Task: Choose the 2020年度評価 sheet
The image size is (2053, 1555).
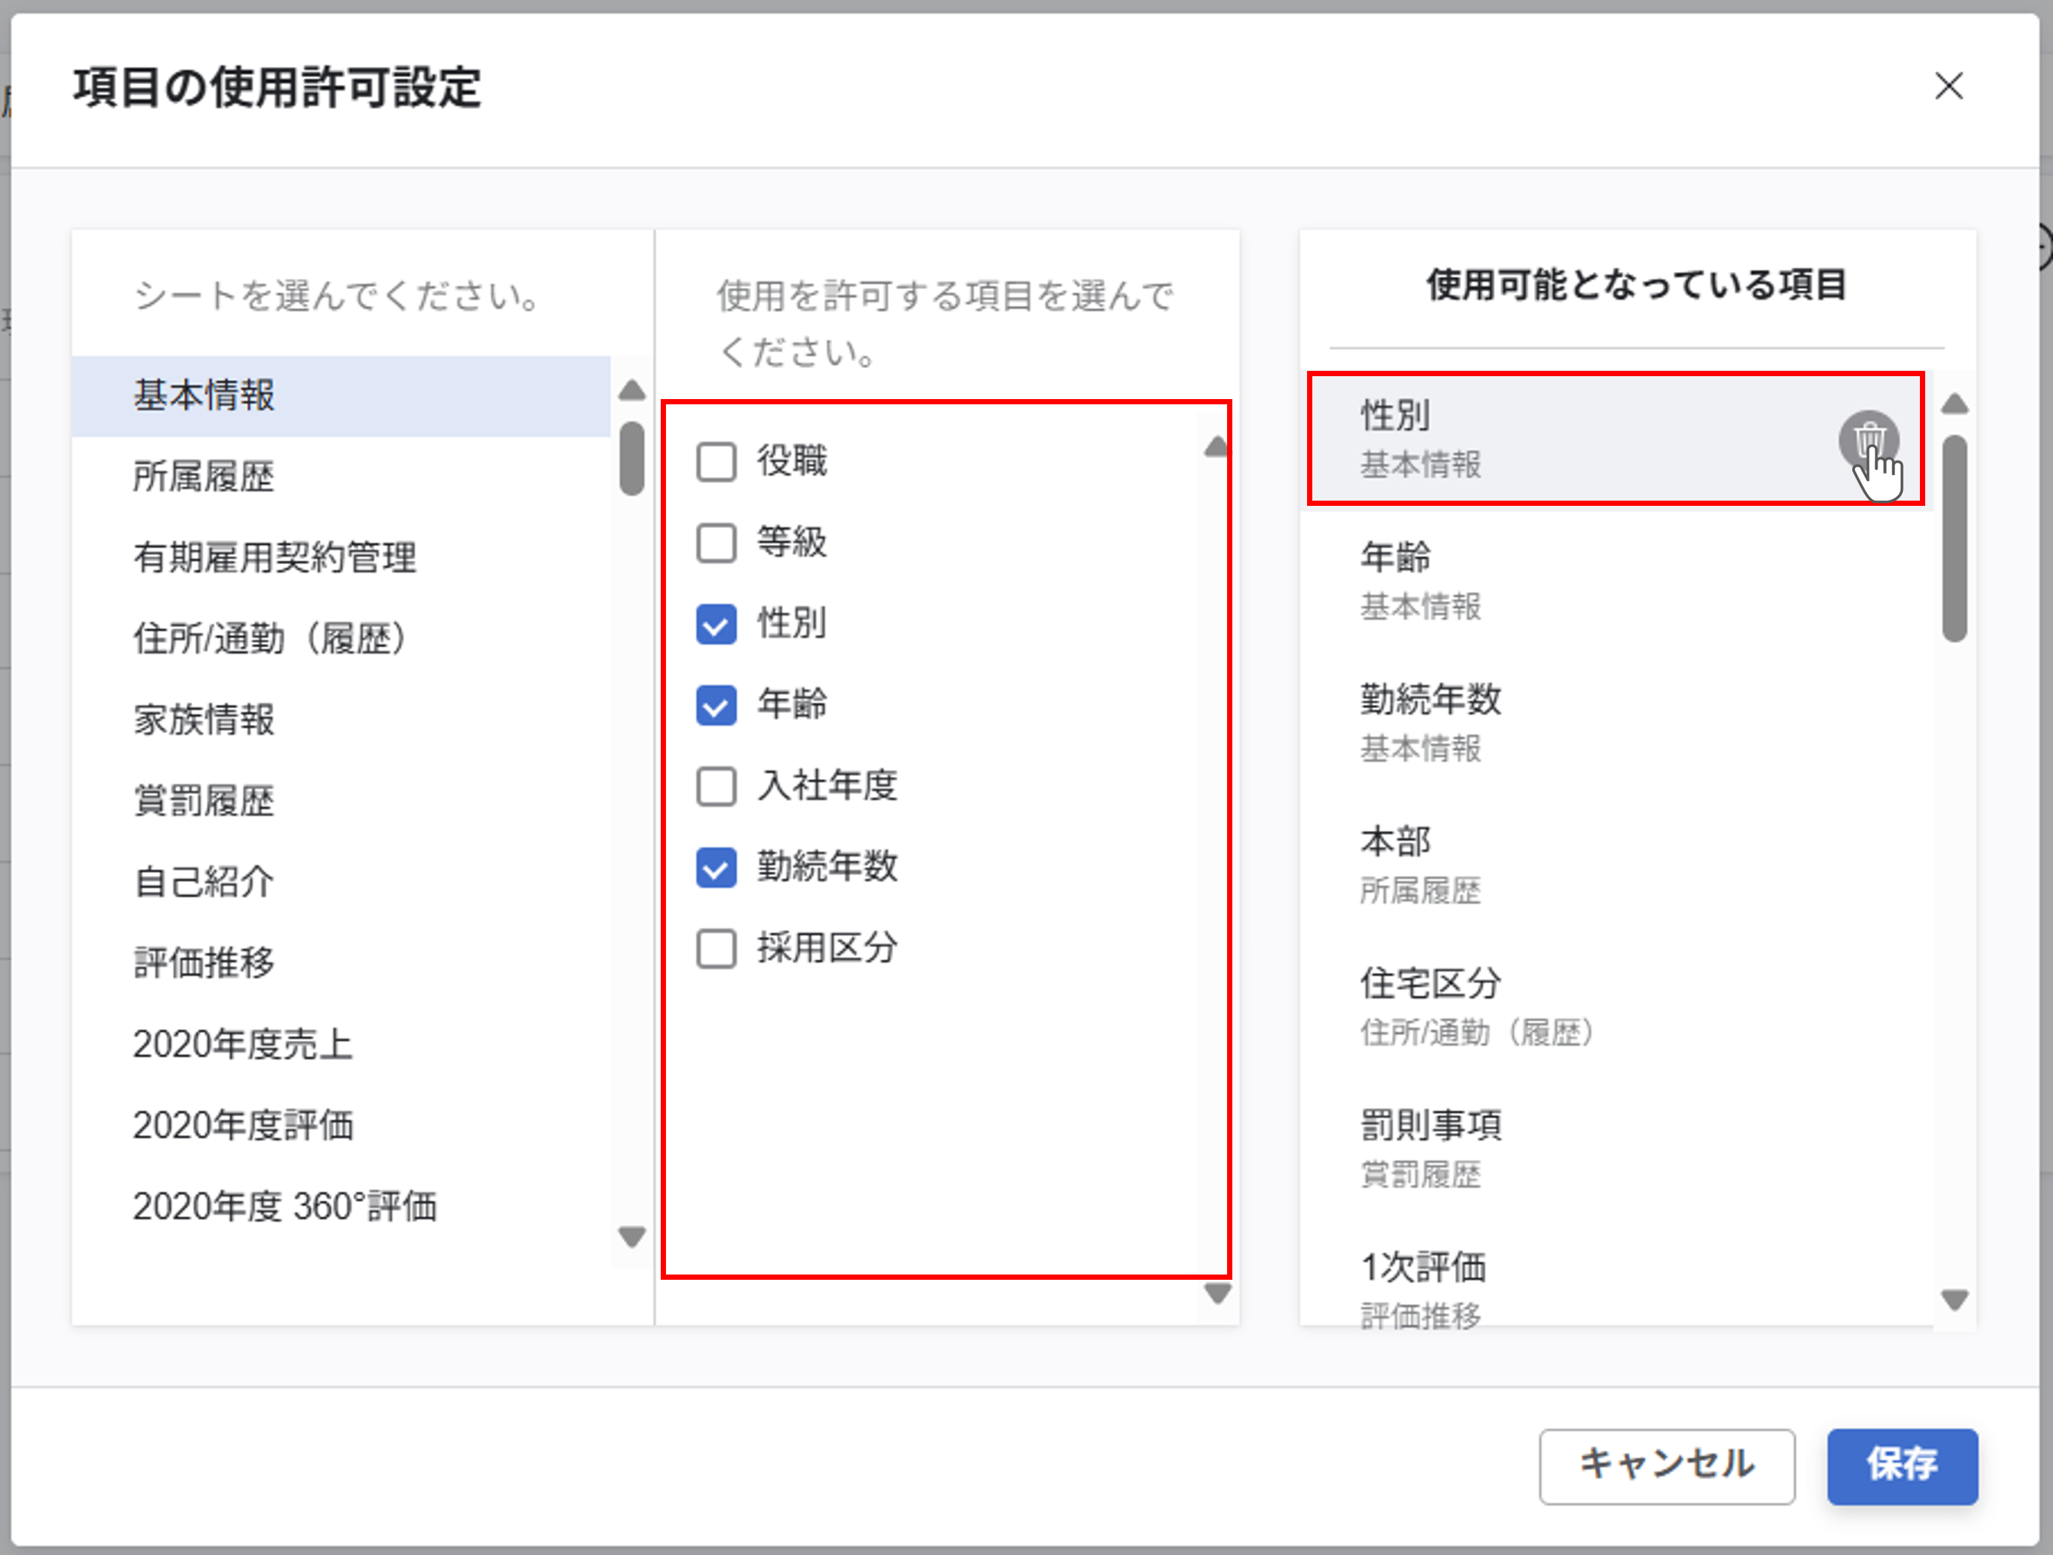Action: tap(243, 1124)
